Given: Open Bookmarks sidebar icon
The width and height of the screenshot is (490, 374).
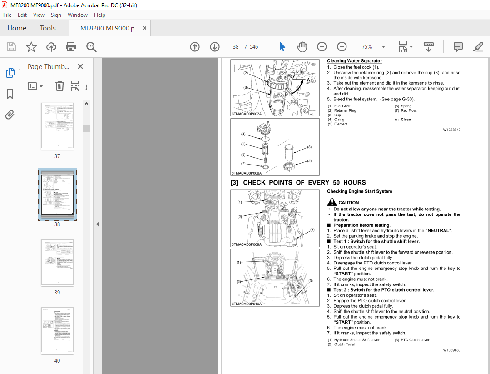Looking at the screenshot, I should click(10, 94).
